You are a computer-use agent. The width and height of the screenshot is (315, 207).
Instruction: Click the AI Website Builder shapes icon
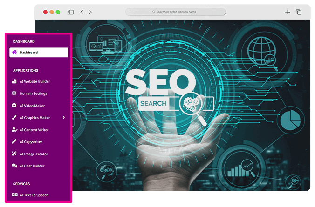(14, 81)
